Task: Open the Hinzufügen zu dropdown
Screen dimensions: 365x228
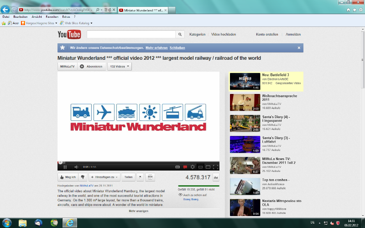Action: (104, 177)
